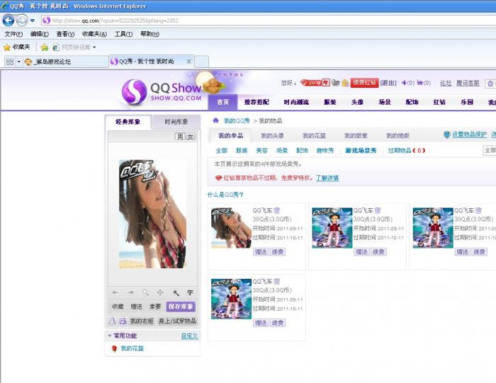Open the 什么是QQ秀? help link
496x383 pixels.
pos(225,195)
